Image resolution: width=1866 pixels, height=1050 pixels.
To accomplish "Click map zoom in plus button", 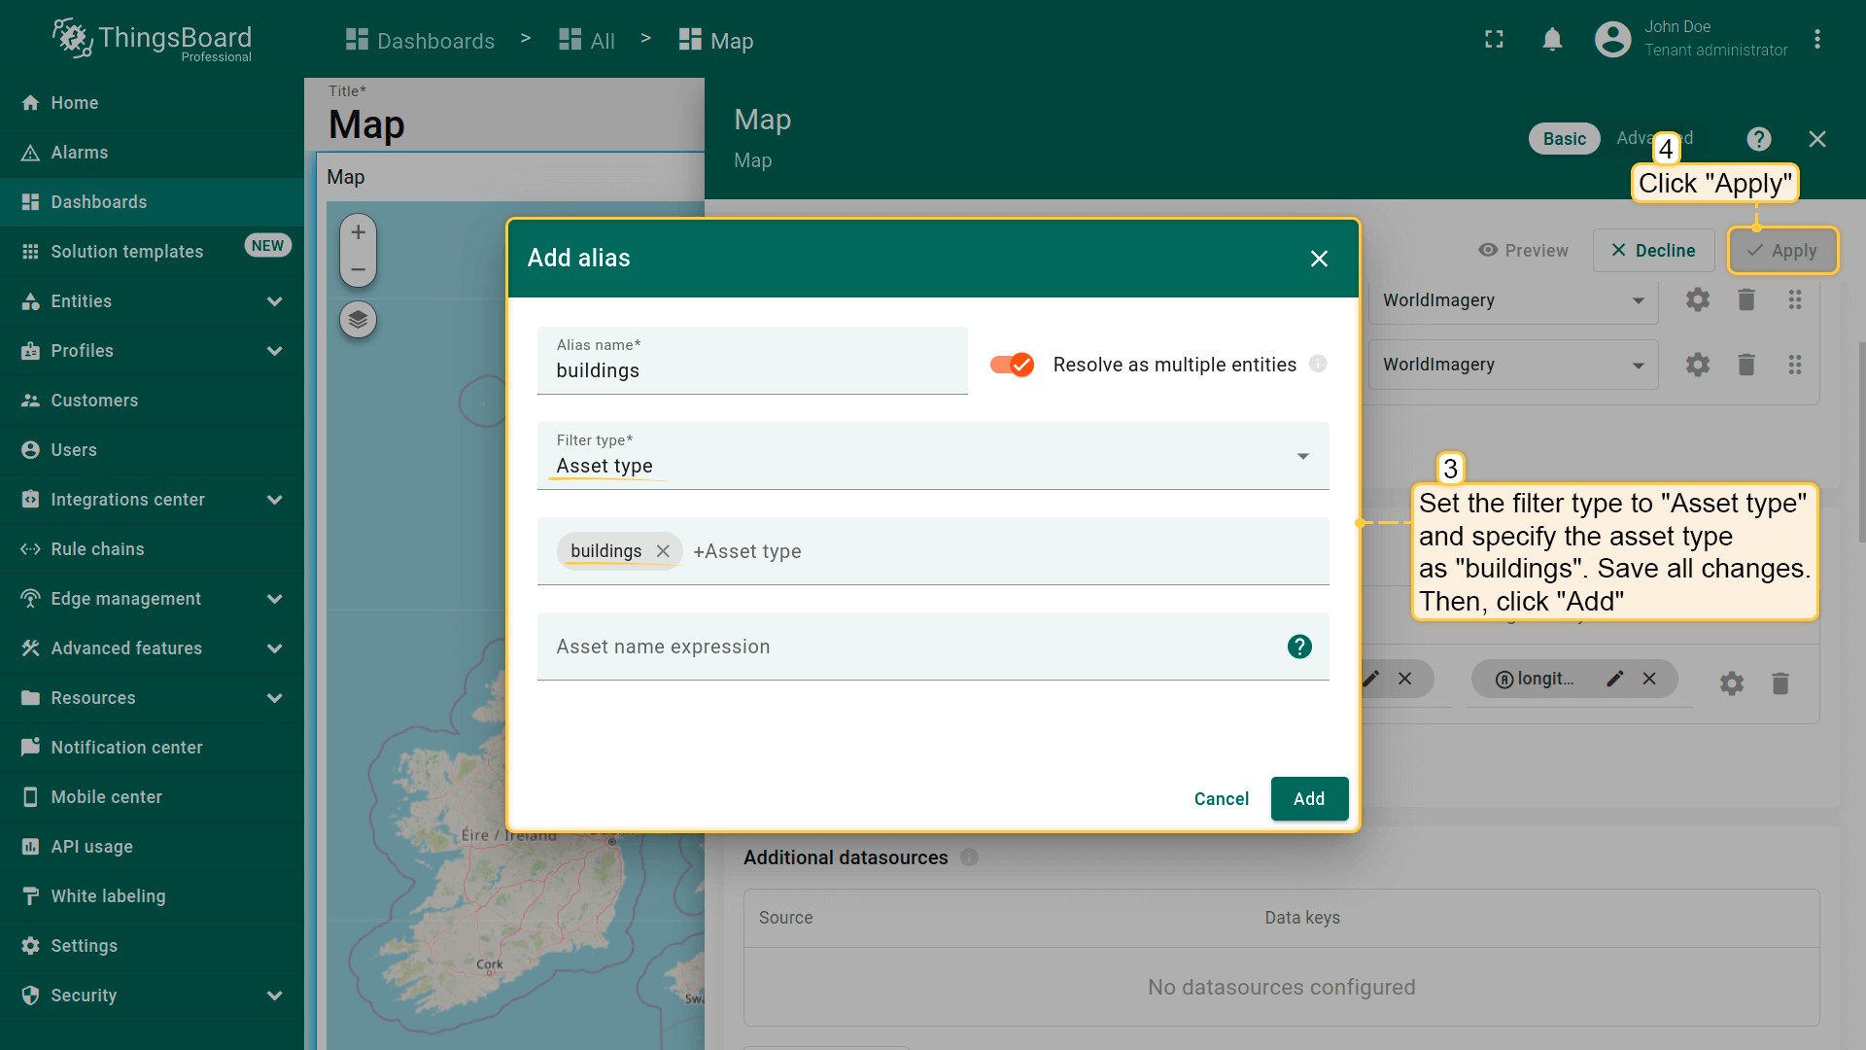I will tap(358, 232).
